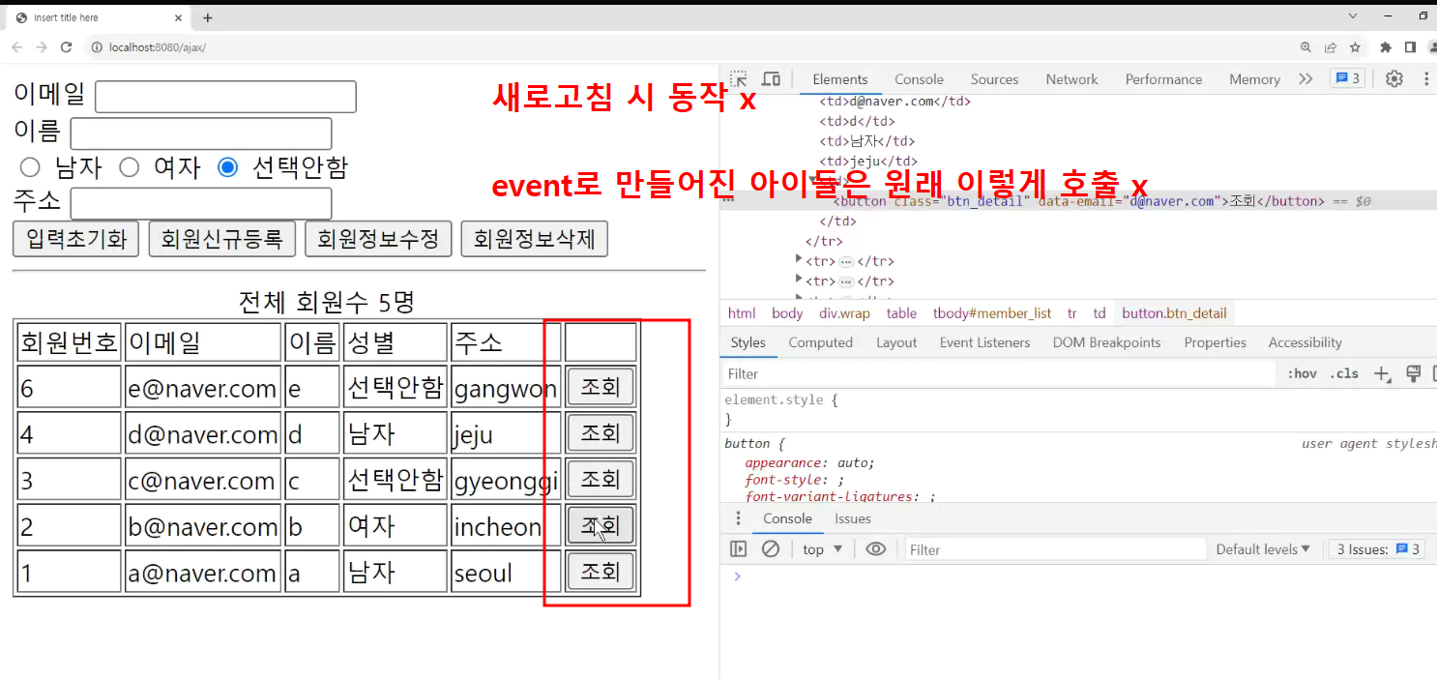This screenshot has height=679, width=1437.
Task: Open the Memory tab
Action: (1254, 79)
